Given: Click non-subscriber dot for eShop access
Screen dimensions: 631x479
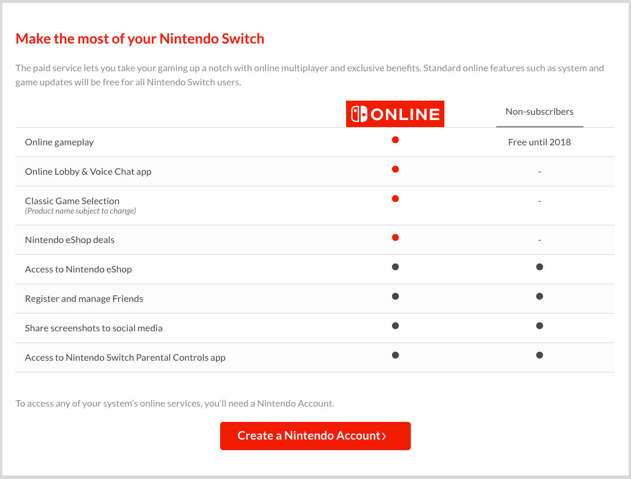Looking at the screenshot, I should (539, 267).
